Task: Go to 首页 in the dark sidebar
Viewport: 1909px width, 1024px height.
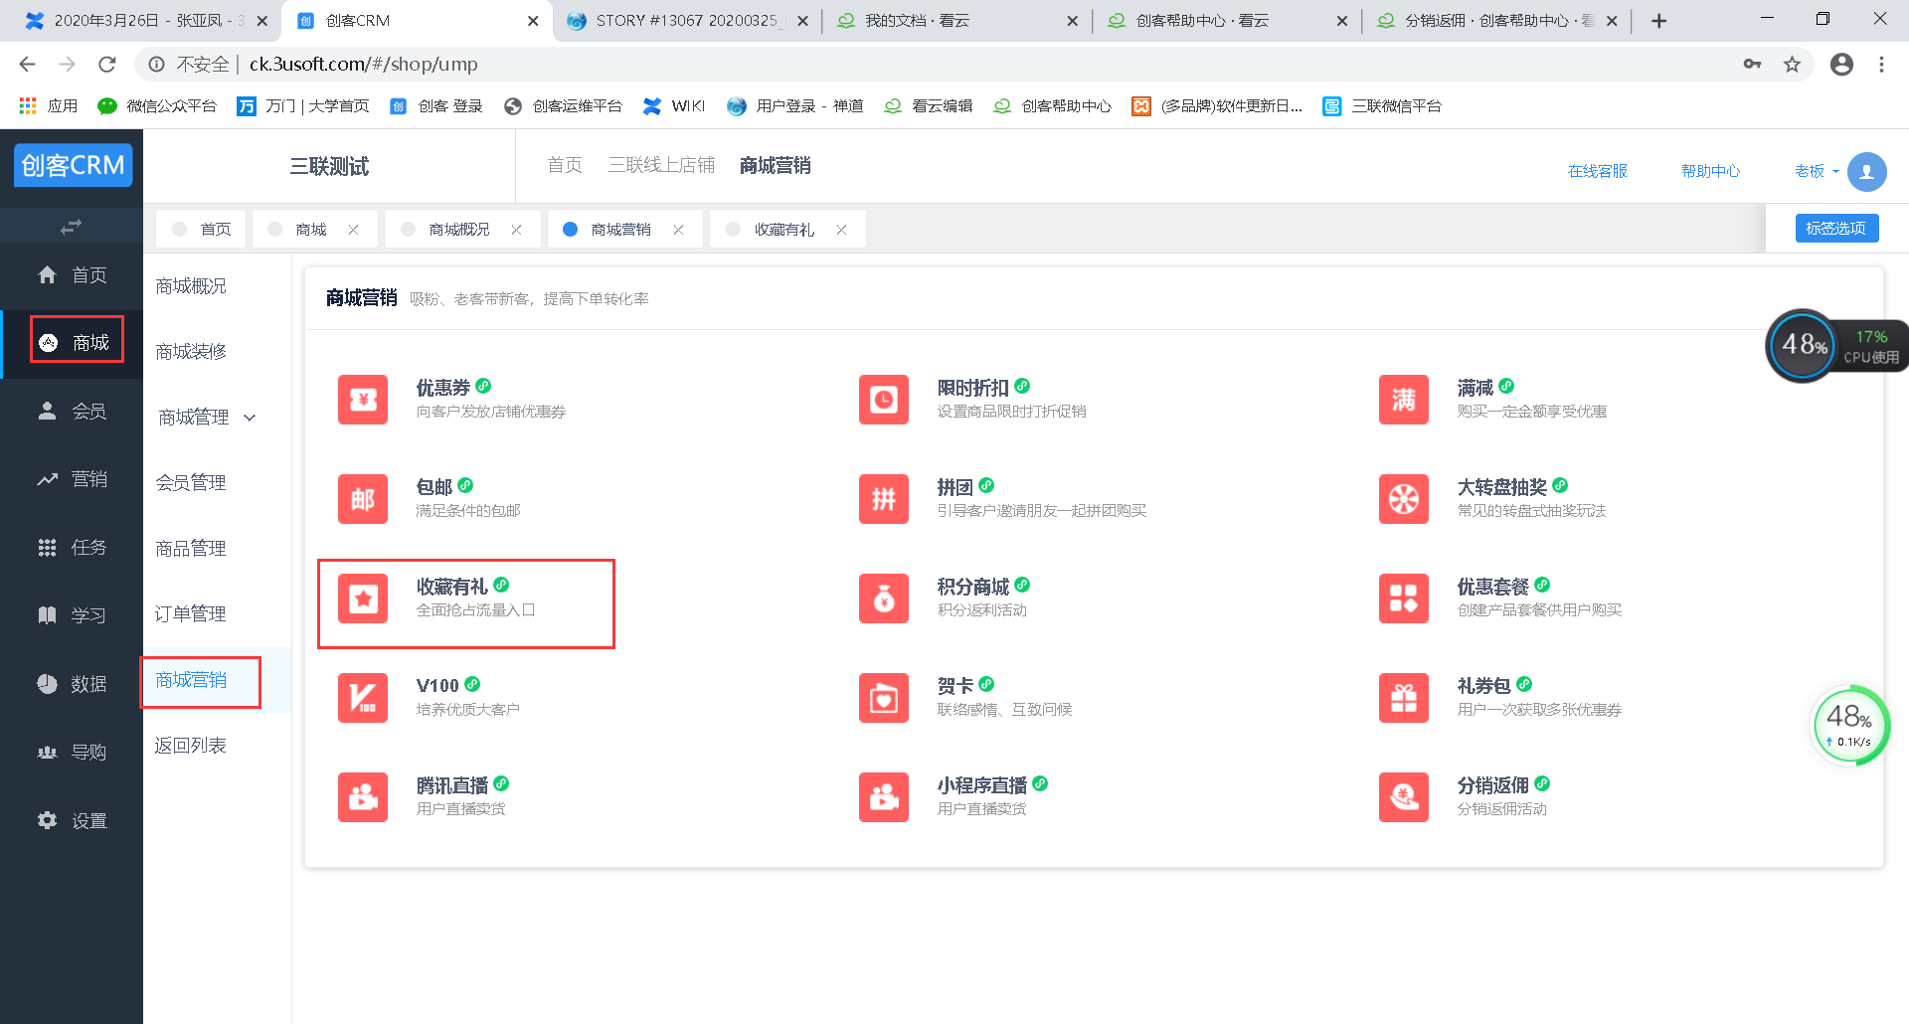Action: (72, 275)
